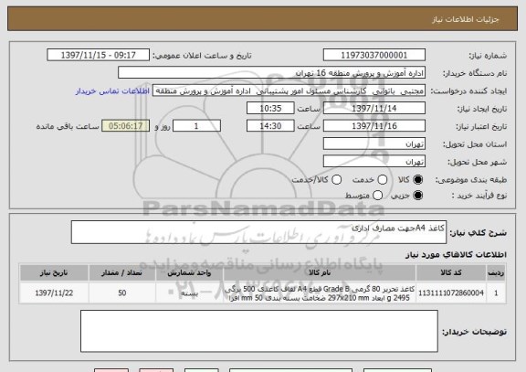Click the need date cell 1397/11/22
Screen dimensions: 526x372
coord(54,293)
